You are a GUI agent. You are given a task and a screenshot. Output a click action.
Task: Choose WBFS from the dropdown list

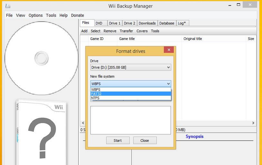coord(131,90)
